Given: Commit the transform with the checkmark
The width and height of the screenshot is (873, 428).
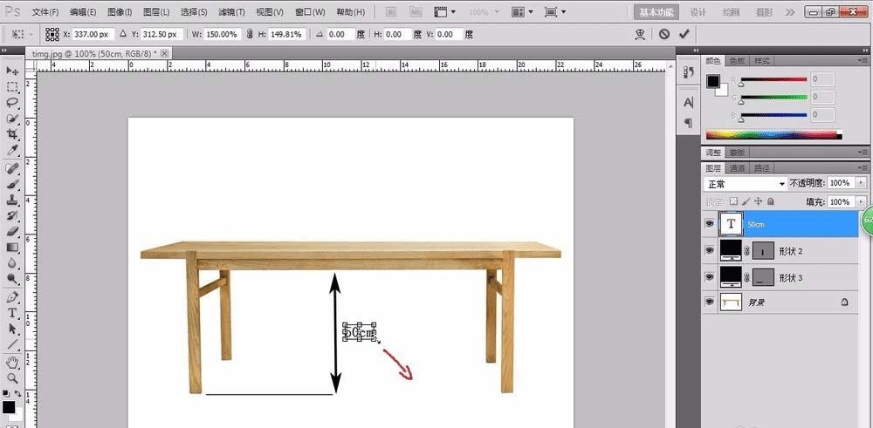Looking at the screenshot, I should 684,35.
